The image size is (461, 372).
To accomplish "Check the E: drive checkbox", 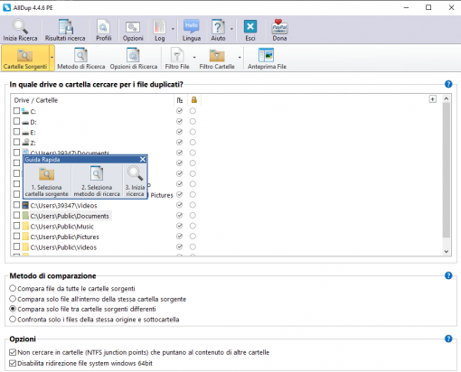I will (16, 132).
